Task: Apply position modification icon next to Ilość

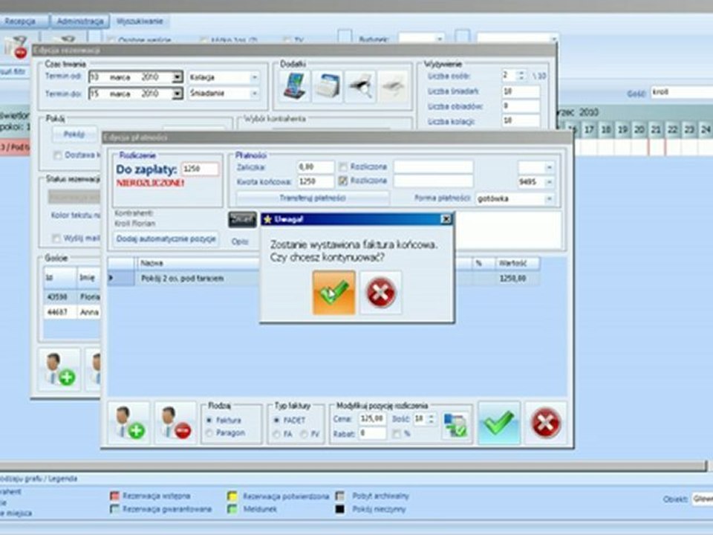Action: (x=455, y=425)
